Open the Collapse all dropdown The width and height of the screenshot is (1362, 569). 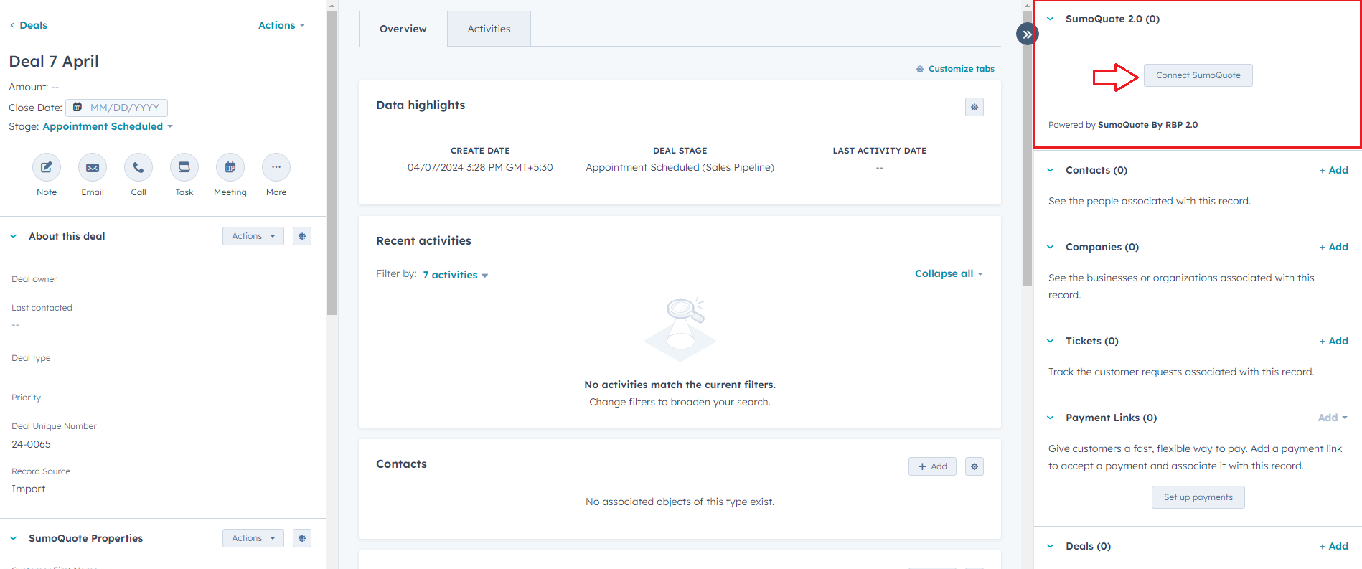[x=949, y=273]
